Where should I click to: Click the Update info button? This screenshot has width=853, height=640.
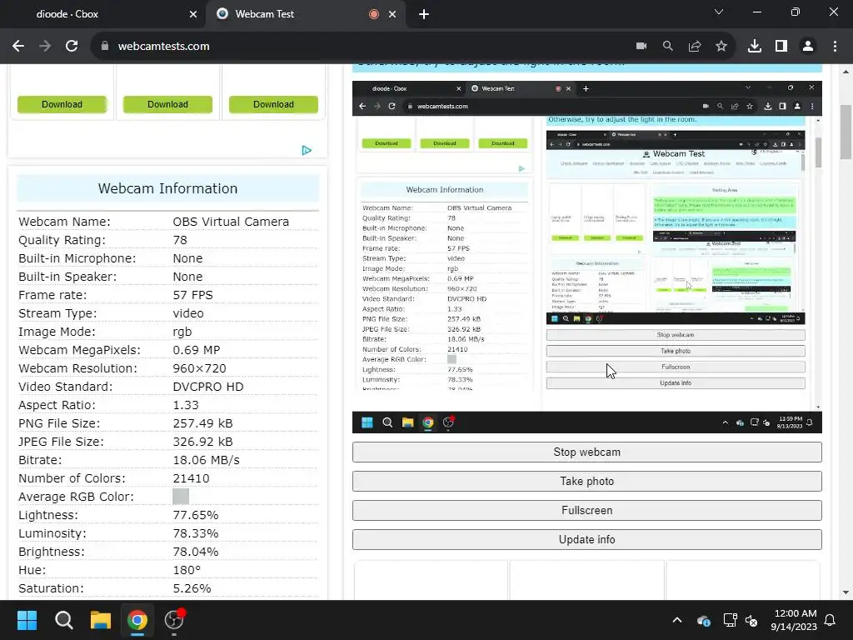click(x=587, y=540)
